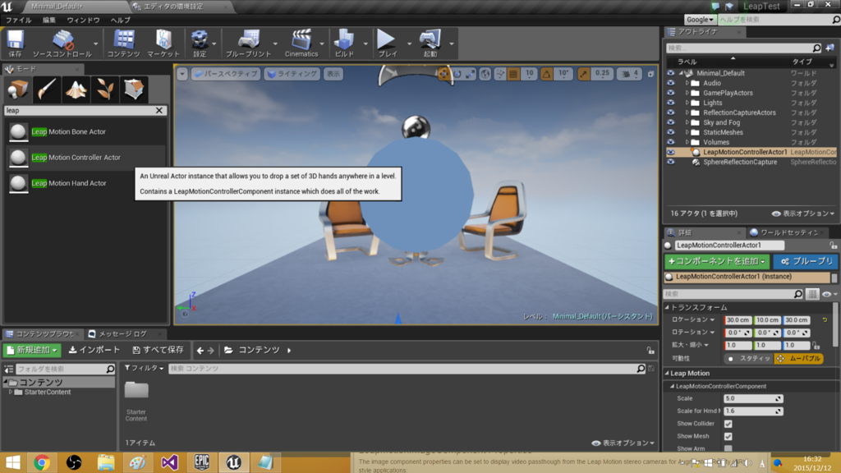
Task: Click the rotate gizmo icon in viewport
Action: click(x=457, y=74)
